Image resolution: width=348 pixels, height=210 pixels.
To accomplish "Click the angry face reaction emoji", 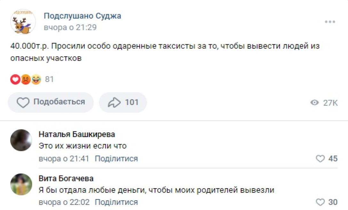I will pos(25,79).
